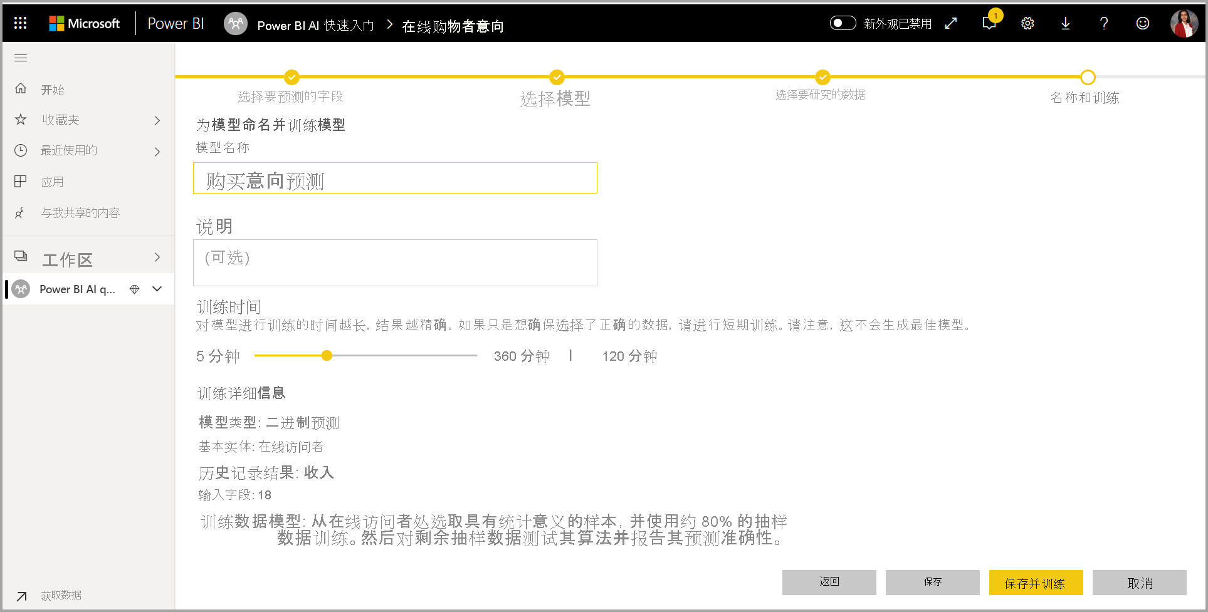Open 与我共享的内容 in the sidebar

(80, 213)
